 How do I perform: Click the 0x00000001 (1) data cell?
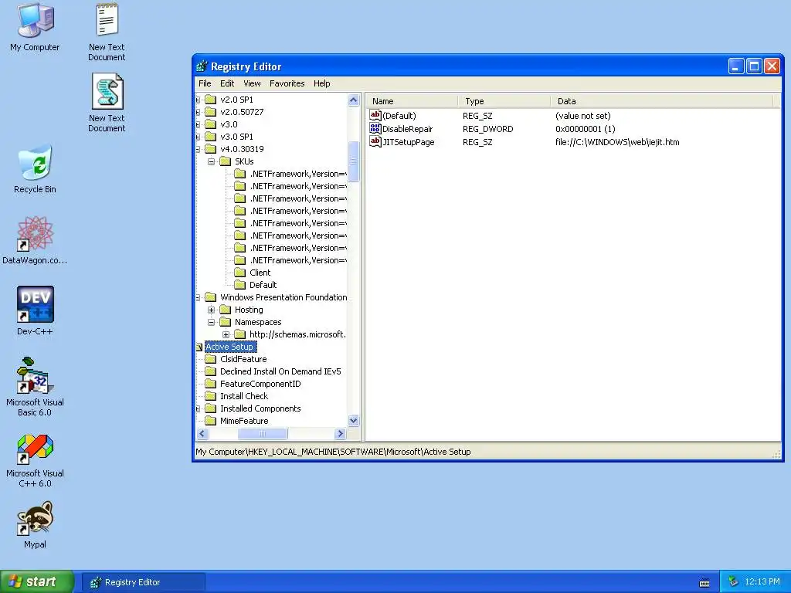(x=586, y=129)
